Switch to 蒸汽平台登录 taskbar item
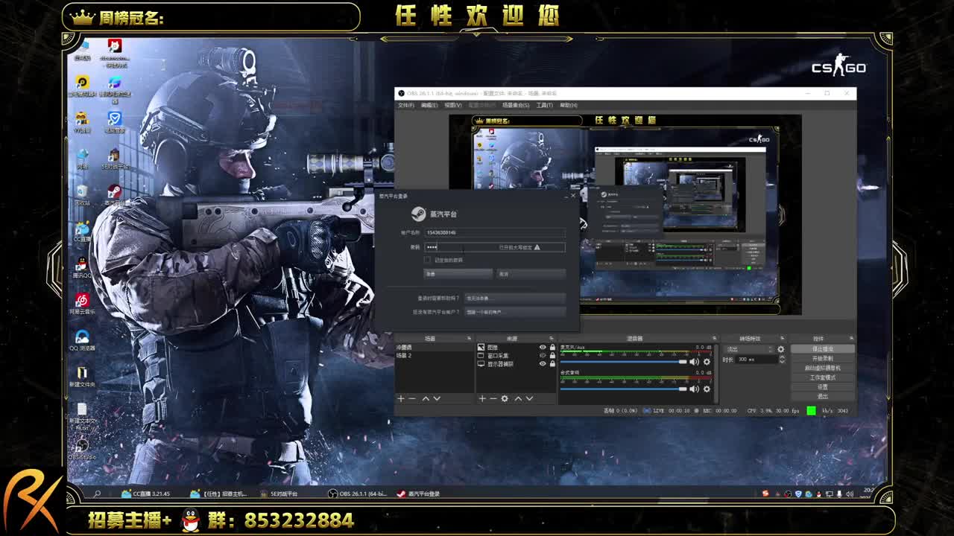The width and height of the screenshot is (954, 536). click(419, 494)
